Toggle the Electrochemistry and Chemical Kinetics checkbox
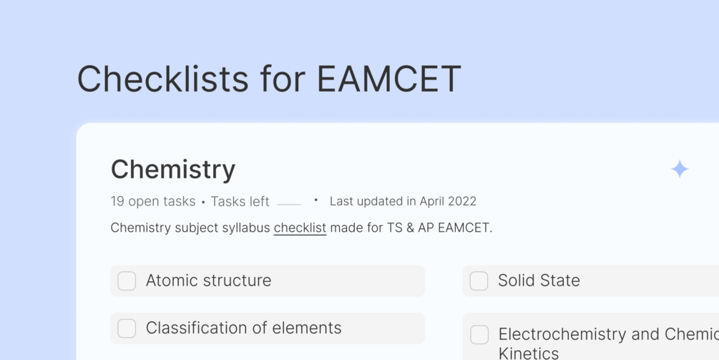 [x=479, y=334]
